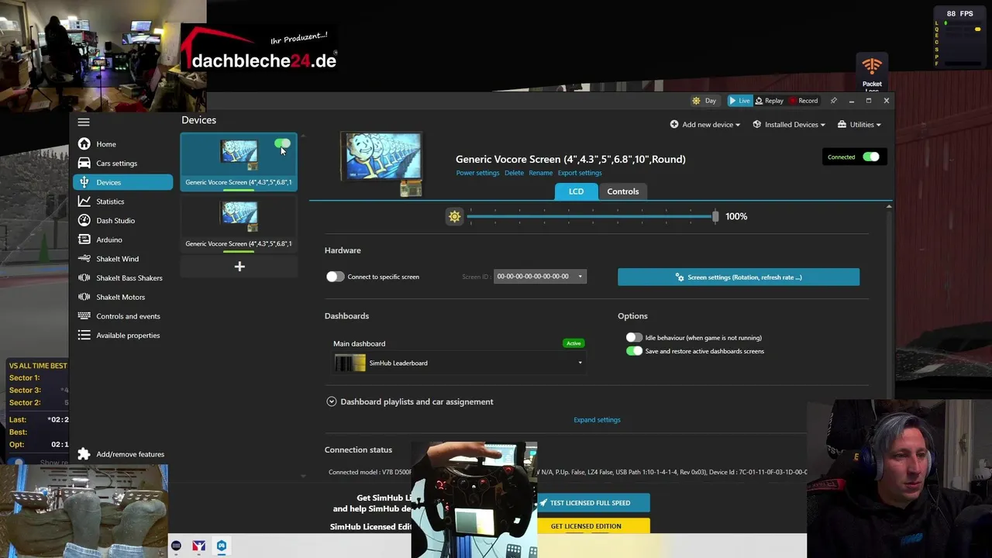Open Statistics section

tap(110, 201)
